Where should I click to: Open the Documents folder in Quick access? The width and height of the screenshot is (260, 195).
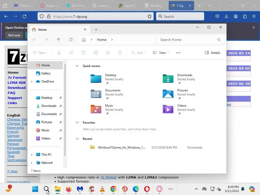96,94
